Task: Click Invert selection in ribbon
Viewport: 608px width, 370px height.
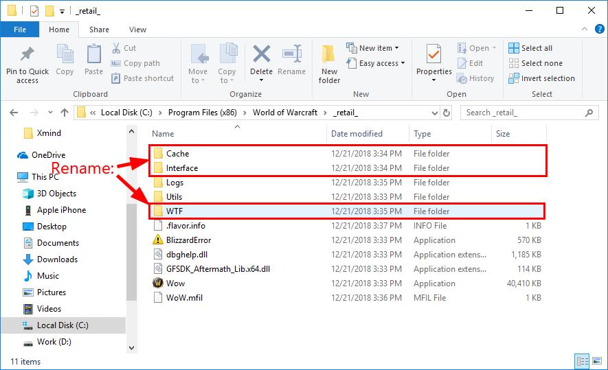Action: (x=541, y=78)
